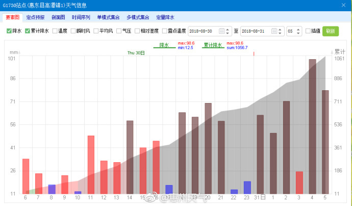The width and height of the screenshot is (352, 206).
Task: Uncheck the 累计降水 checkbox
Action: pyautogui.click(x=28, y=31)
